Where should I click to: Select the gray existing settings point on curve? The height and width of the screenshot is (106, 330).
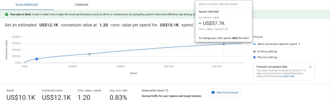tap(89, 54)
